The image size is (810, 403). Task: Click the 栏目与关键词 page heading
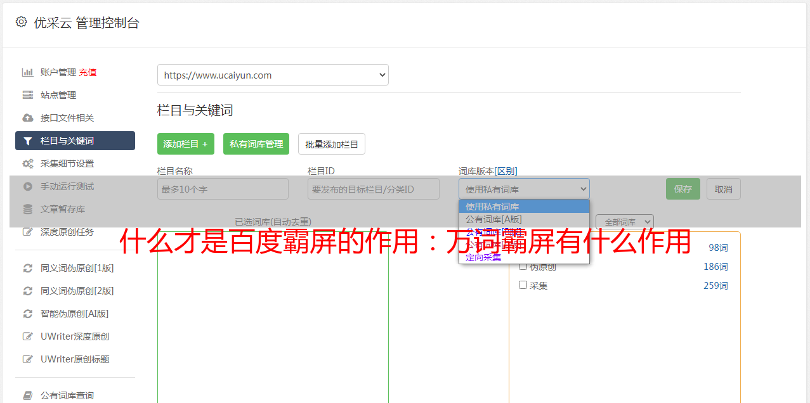pyautogui.click(x=195, y=110)
